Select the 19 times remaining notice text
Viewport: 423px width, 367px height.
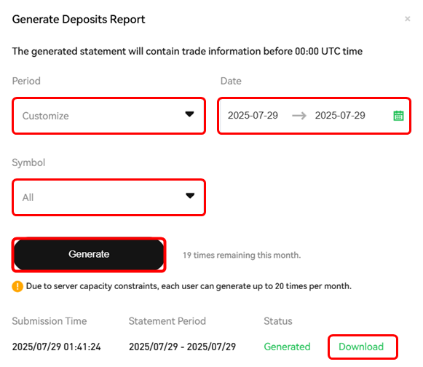point(242,255)
